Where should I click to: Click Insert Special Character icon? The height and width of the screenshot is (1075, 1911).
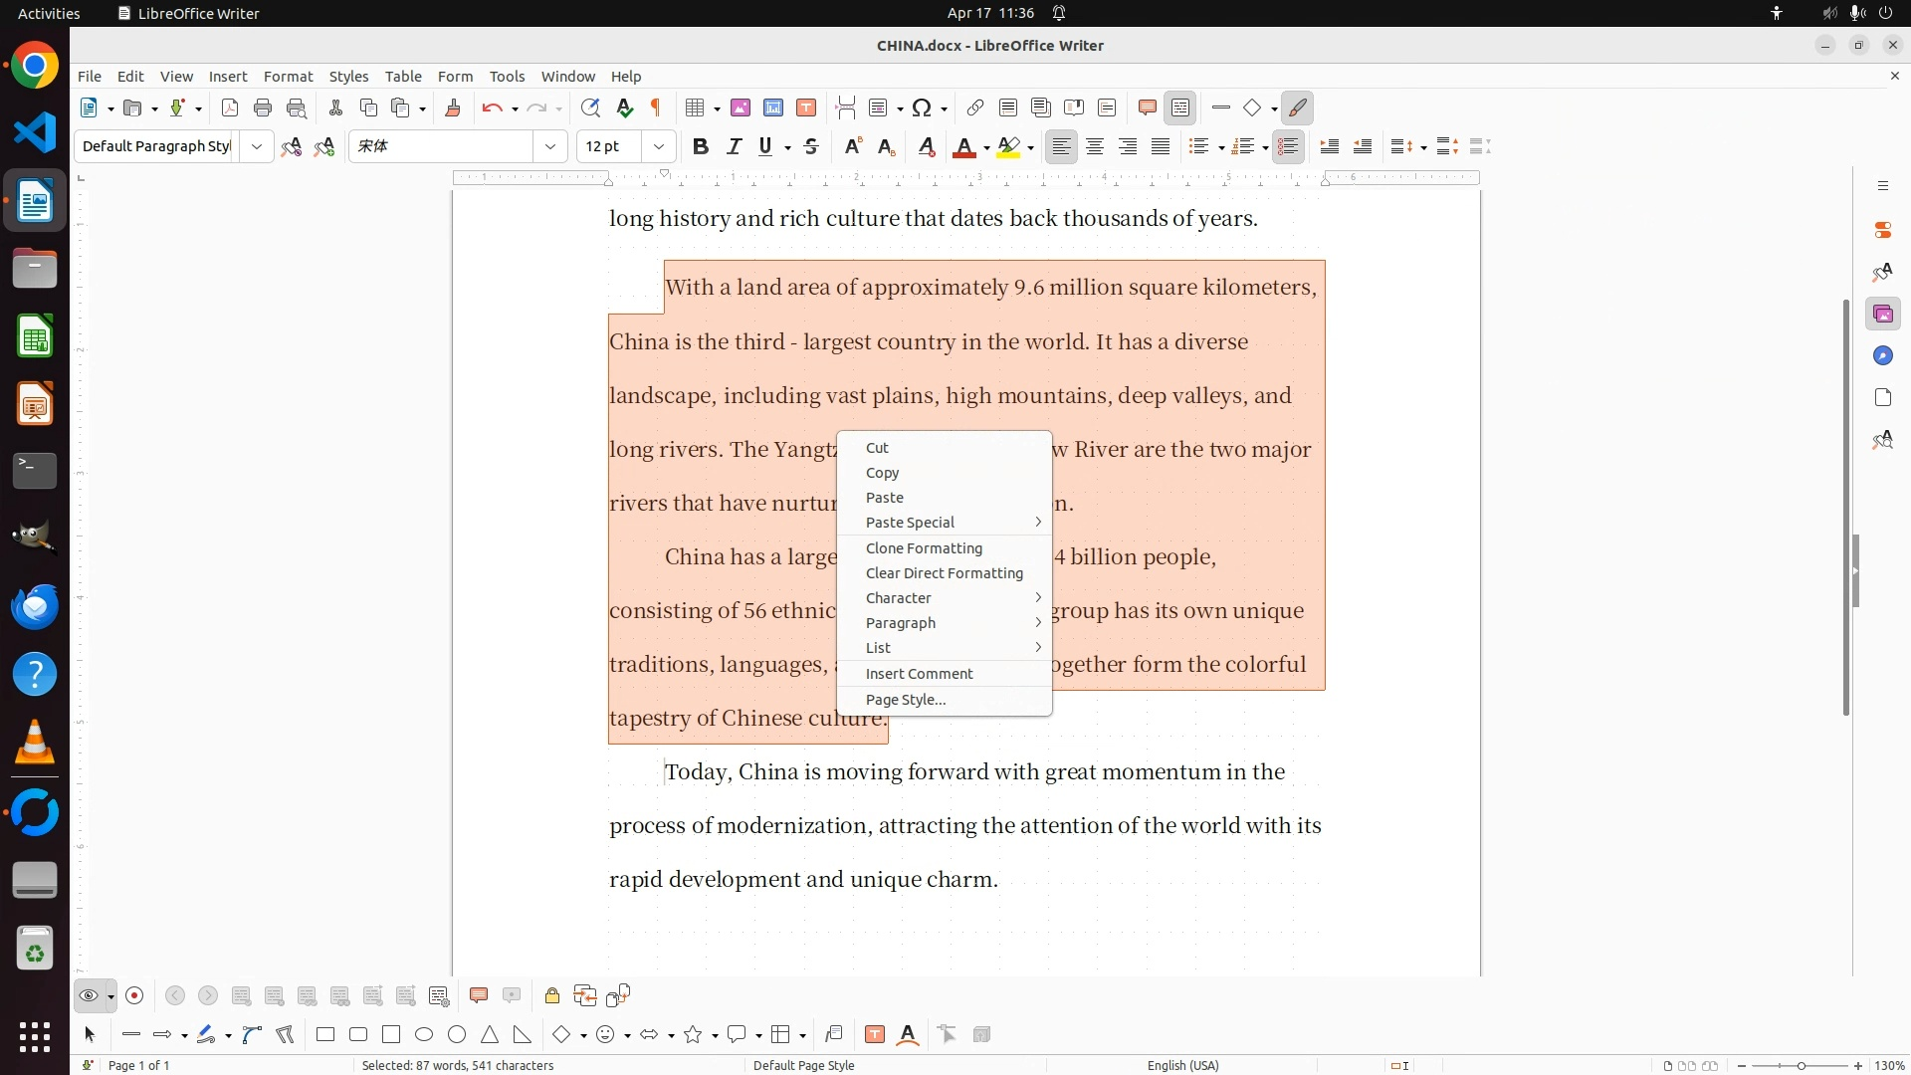(922, 108)
